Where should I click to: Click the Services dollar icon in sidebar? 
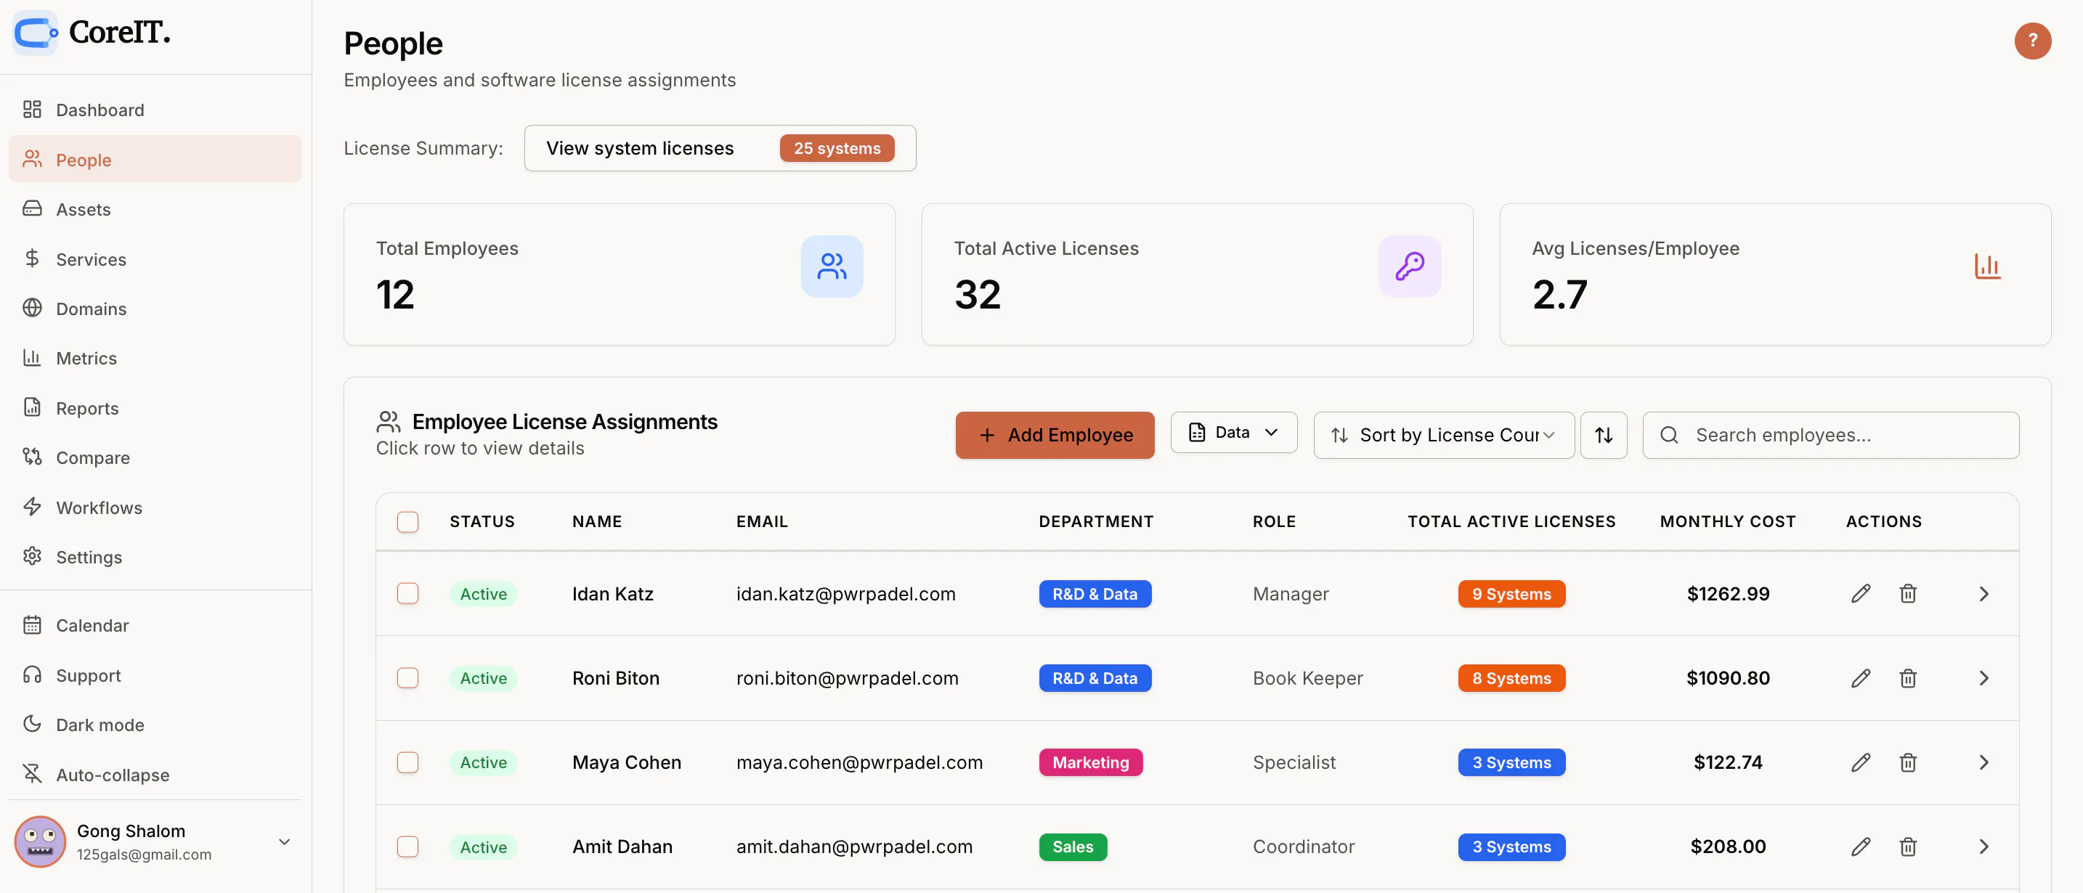[33, 258]
